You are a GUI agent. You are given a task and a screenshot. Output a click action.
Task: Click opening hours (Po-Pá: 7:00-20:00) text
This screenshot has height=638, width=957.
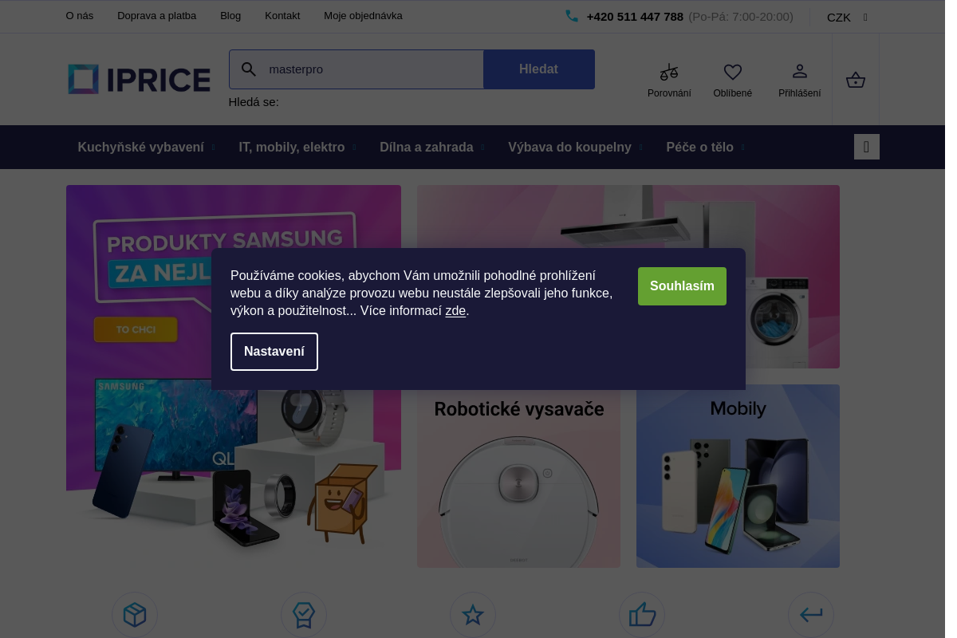(x=741, y=17)
